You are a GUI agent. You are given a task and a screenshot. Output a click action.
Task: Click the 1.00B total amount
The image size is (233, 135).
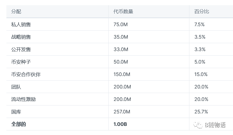tap(120, 124)
